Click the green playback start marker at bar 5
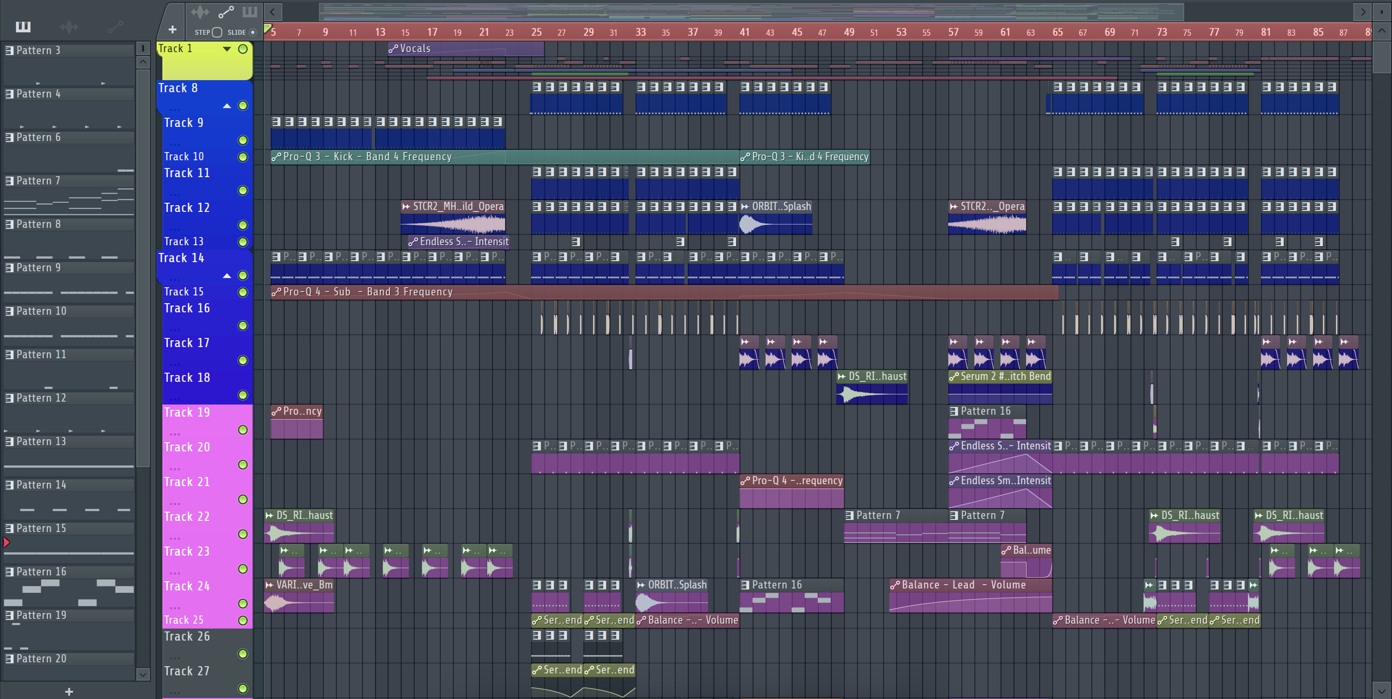This screenshot has width=1392, height=699. 267,28
